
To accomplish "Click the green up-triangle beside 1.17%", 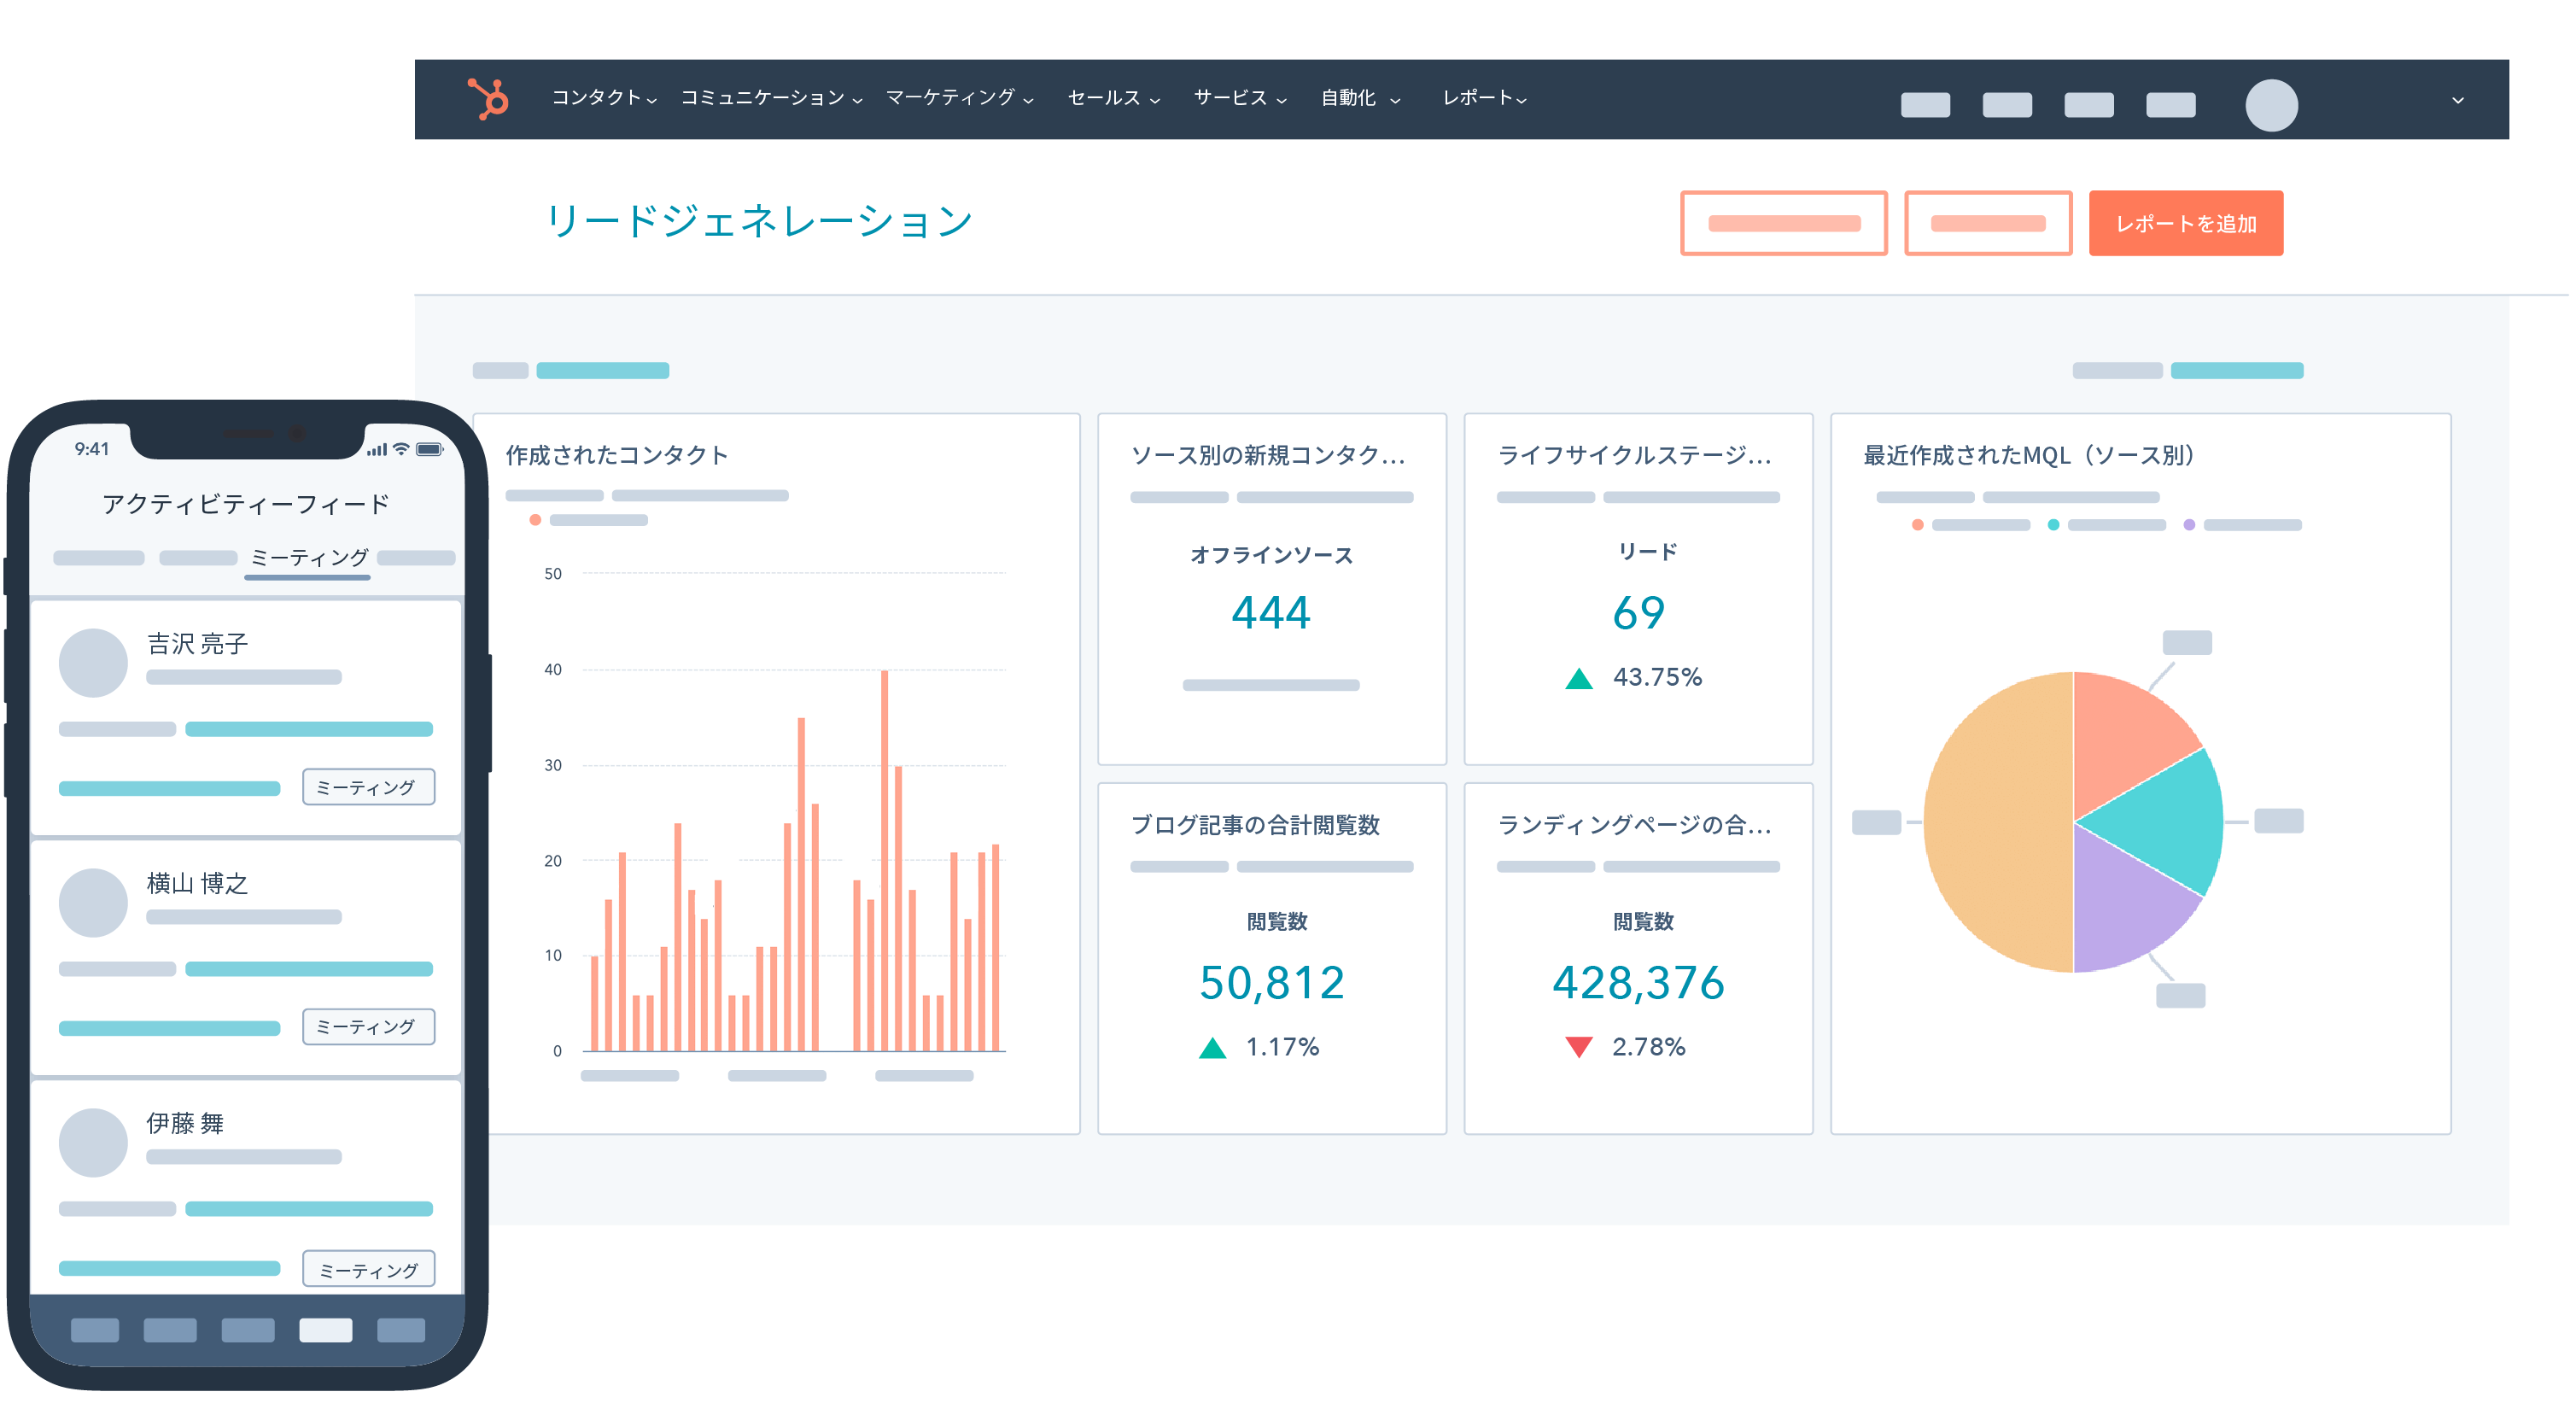I will [1212, 1048].
